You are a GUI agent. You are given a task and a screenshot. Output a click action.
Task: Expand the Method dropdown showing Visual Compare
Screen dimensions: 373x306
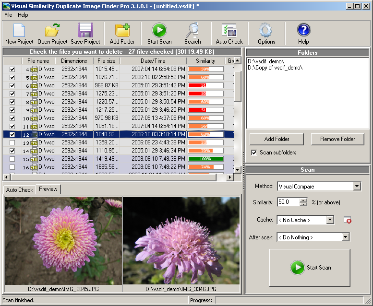point(357,187)
